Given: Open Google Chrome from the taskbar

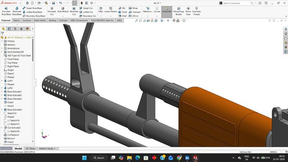Looking at the screenshot, I should pos(179,158).
